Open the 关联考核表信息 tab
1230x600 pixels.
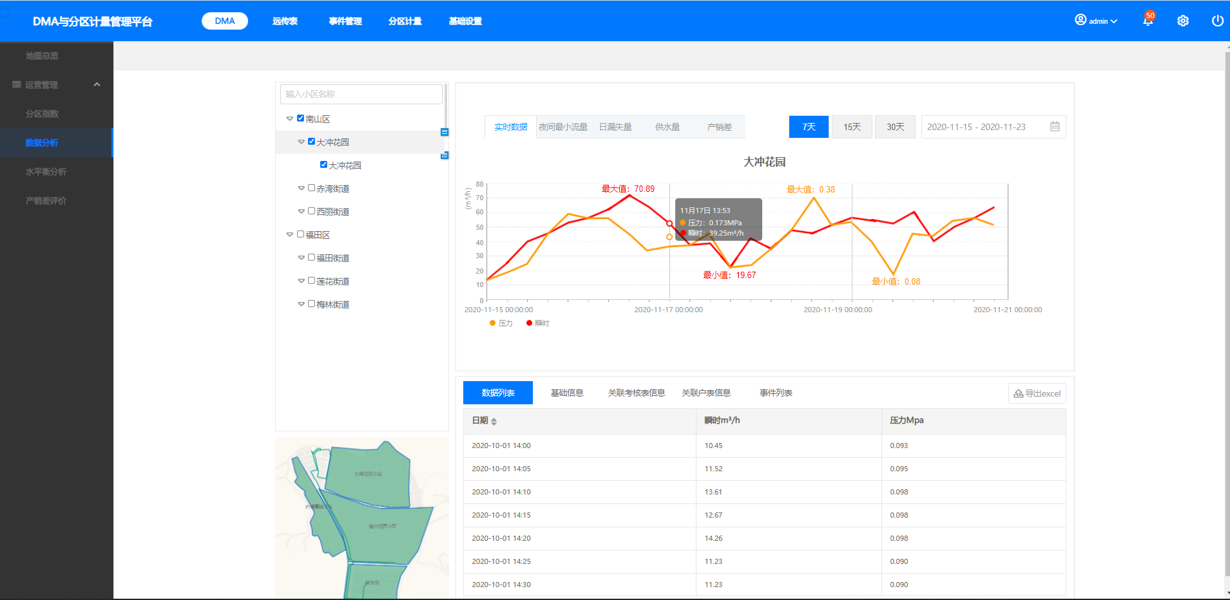click(637, 393)
